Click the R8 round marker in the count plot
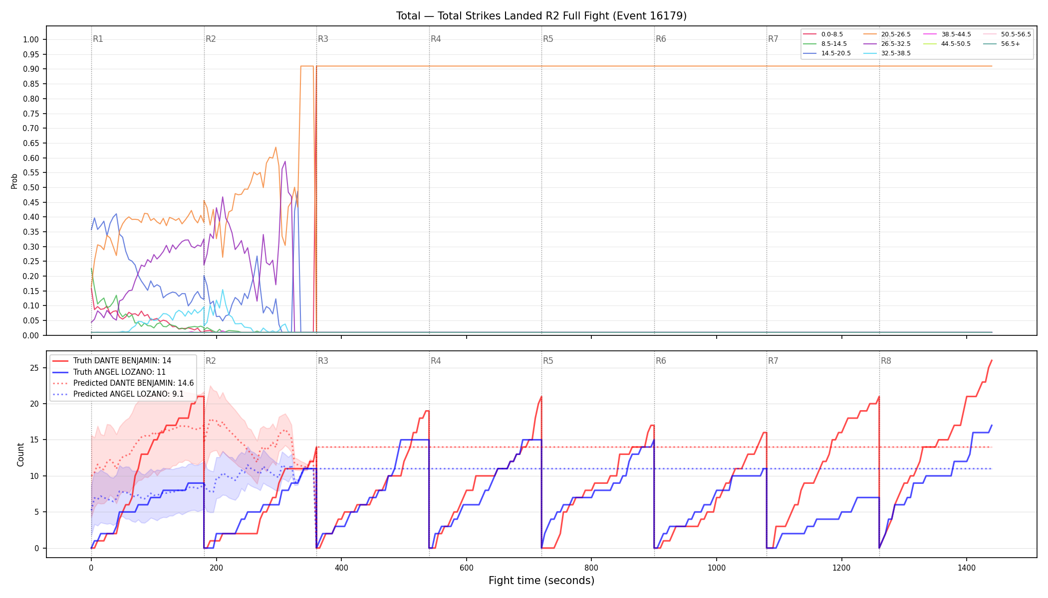The image size is (1048, 598). coord(886,361)
